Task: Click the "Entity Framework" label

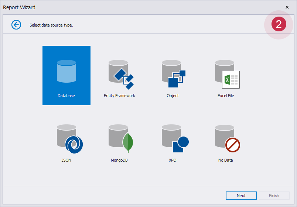Action: [119, 96]
